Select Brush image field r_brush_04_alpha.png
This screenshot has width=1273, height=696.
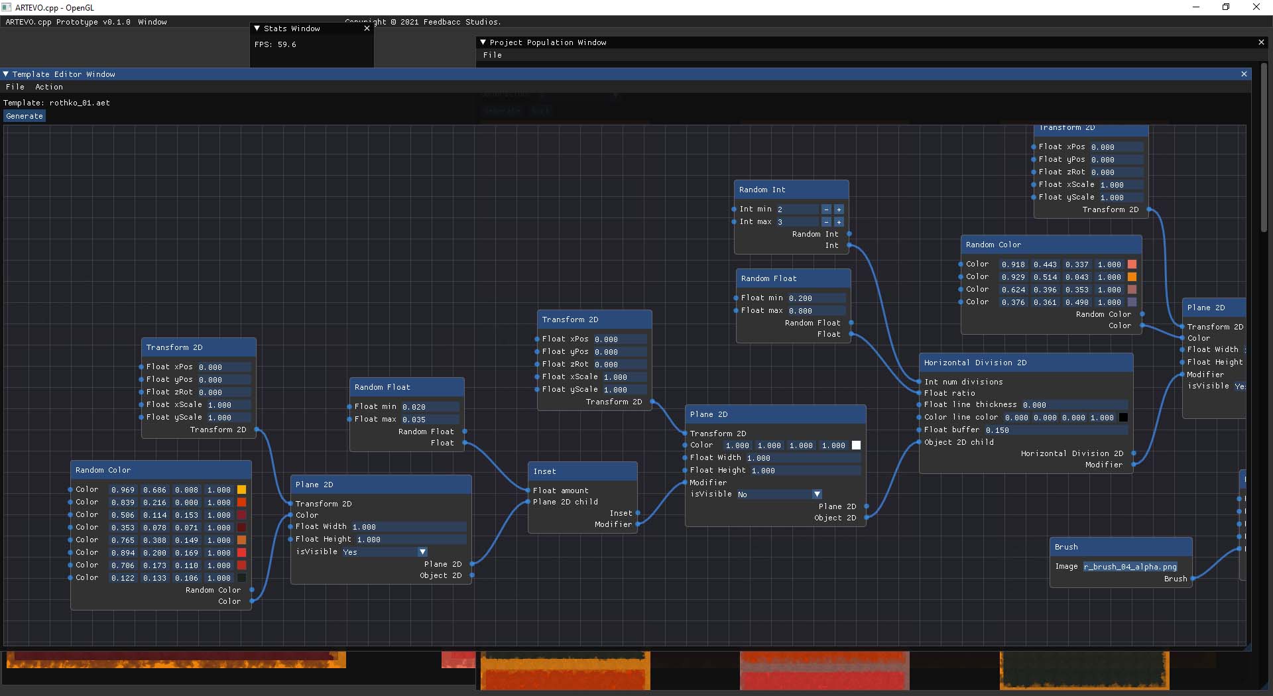1130,567
